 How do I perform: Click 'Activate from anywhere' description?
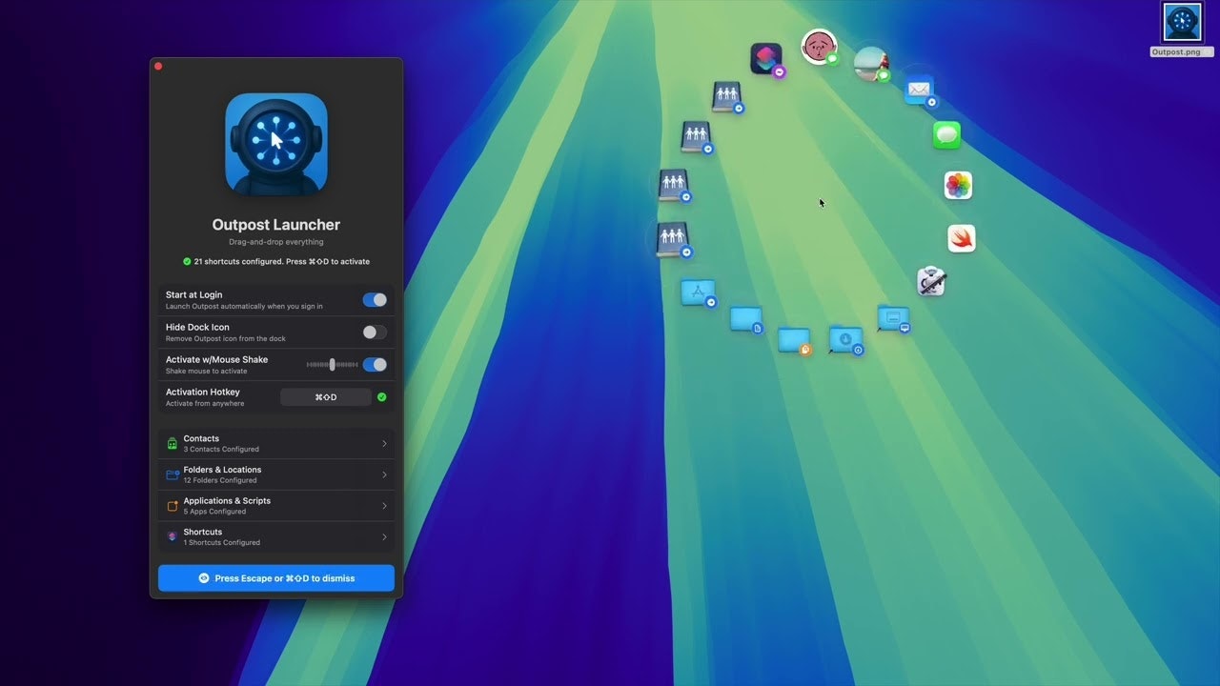(205, 404)
